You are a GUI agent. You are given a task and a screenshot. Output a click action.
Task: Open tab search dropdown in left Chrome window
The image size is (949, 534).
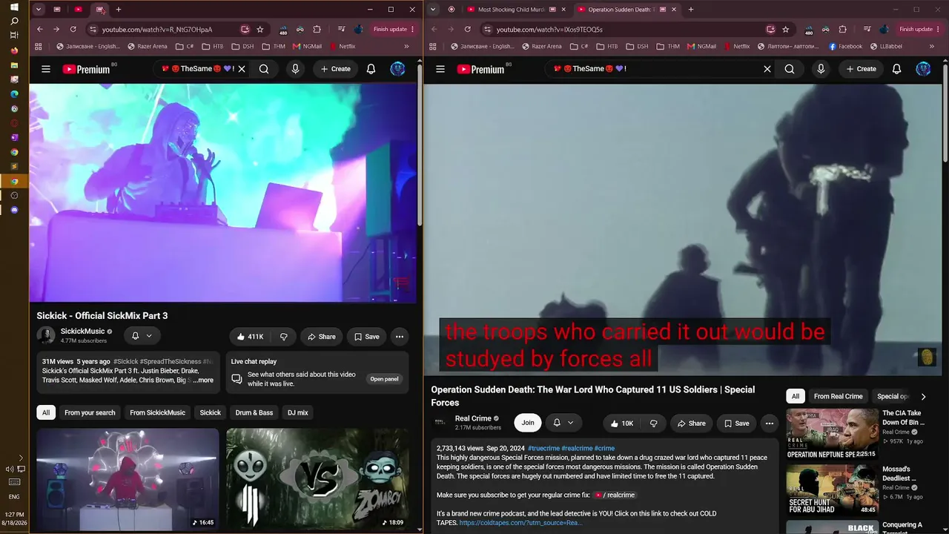click(x=38, y=10)
